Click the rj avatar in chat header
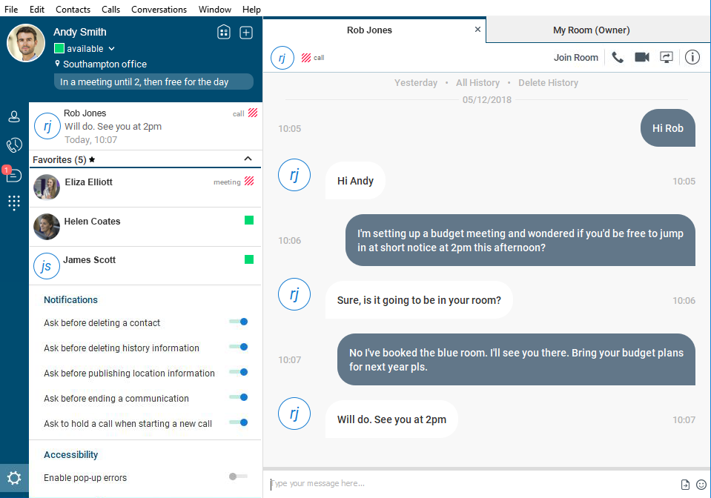 coord(282,58)
